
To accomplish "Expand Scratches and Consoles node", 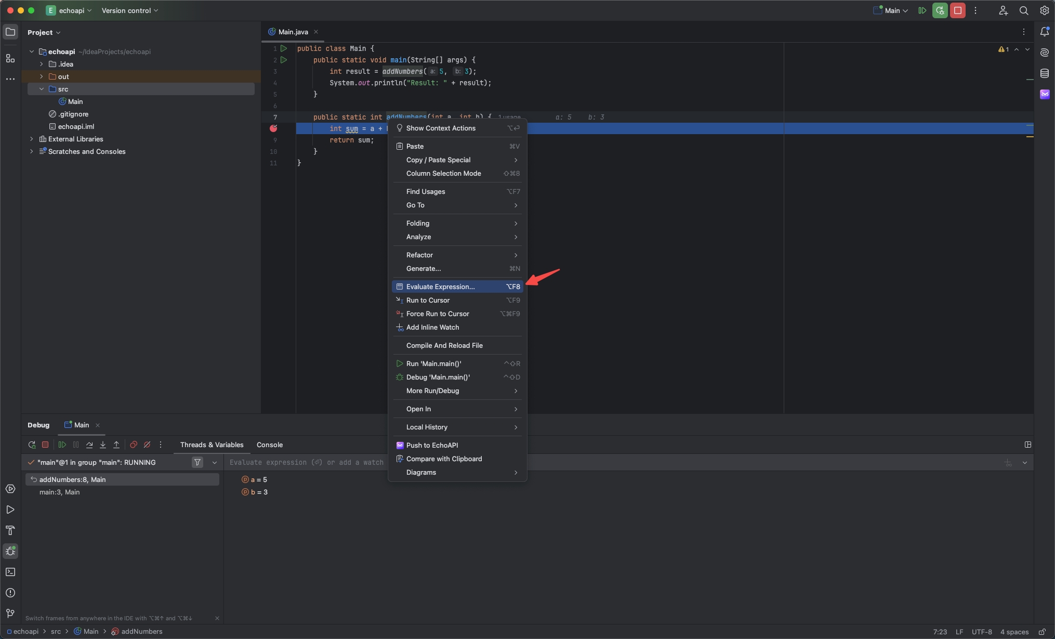I will tap(32, 151).
